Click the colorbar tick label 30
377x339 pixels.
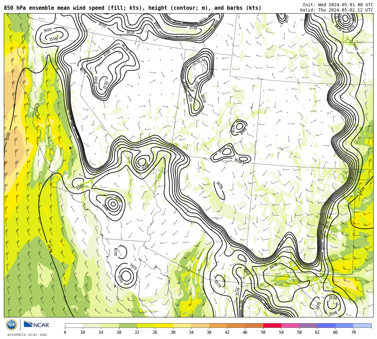pos(173,332)
